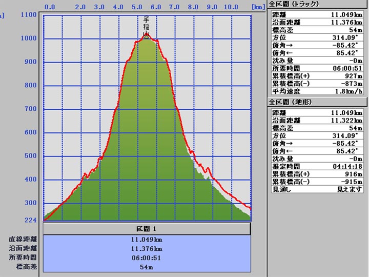Click the 0.0 km distance axis mark
Screen dimensions: 369x277
point(50,7)
